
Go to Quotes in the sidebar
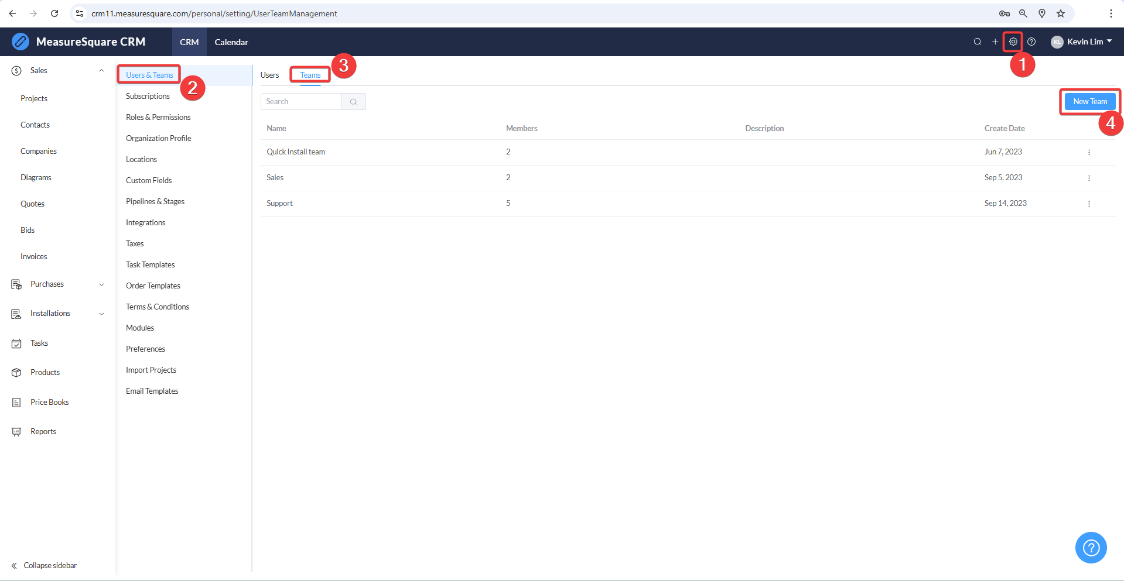pos(33,204)
